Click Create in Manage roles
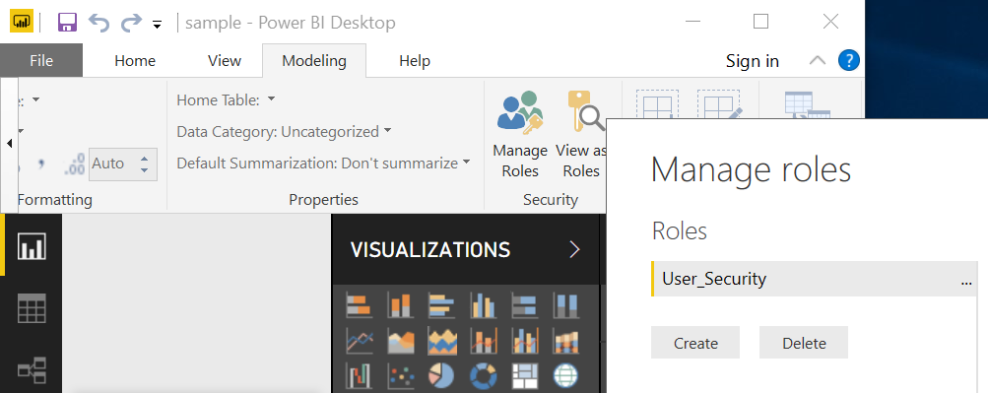 [695, 343]
